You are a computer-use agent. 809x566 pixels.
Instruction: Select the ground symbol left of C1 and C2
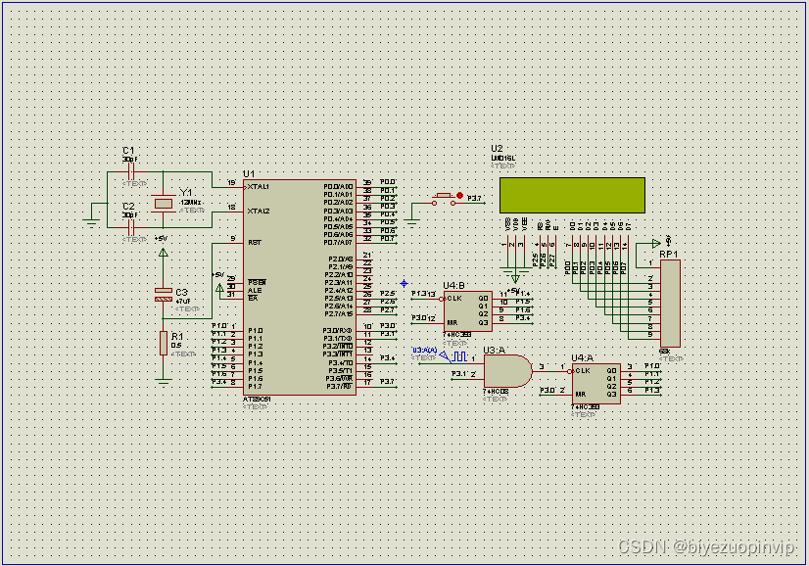click(x=90, y=222)
